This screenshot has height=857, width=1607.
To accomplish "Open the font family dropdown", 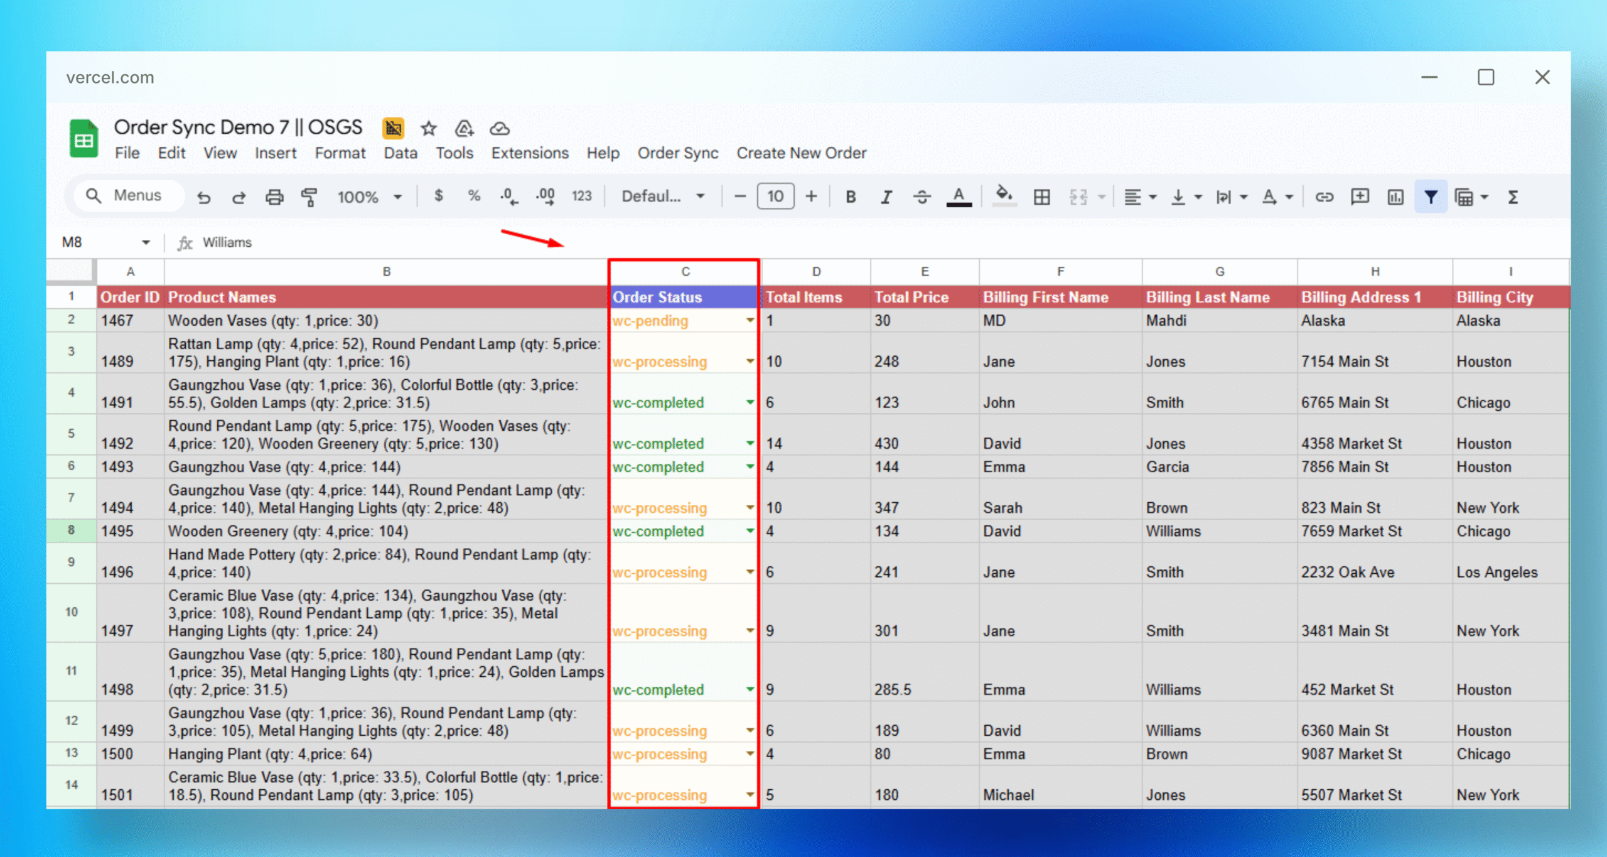I will point(663,197).
